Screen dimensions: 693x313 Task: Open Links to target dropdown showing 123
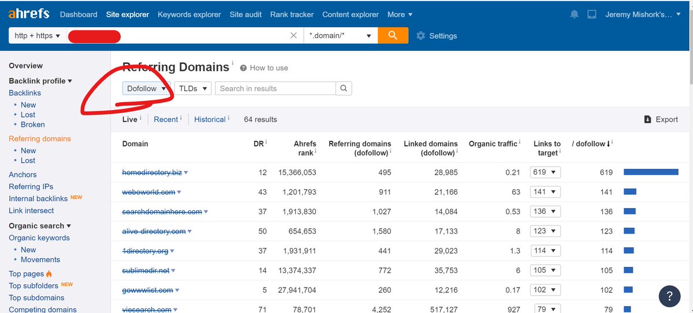tap(545, 231)
